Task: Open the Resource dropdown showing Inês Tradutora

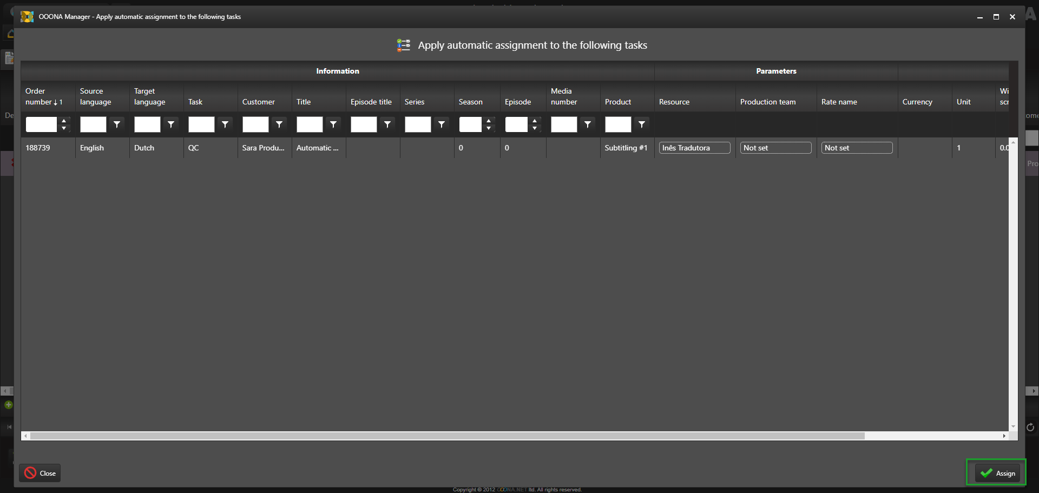Action: point(694,148)
